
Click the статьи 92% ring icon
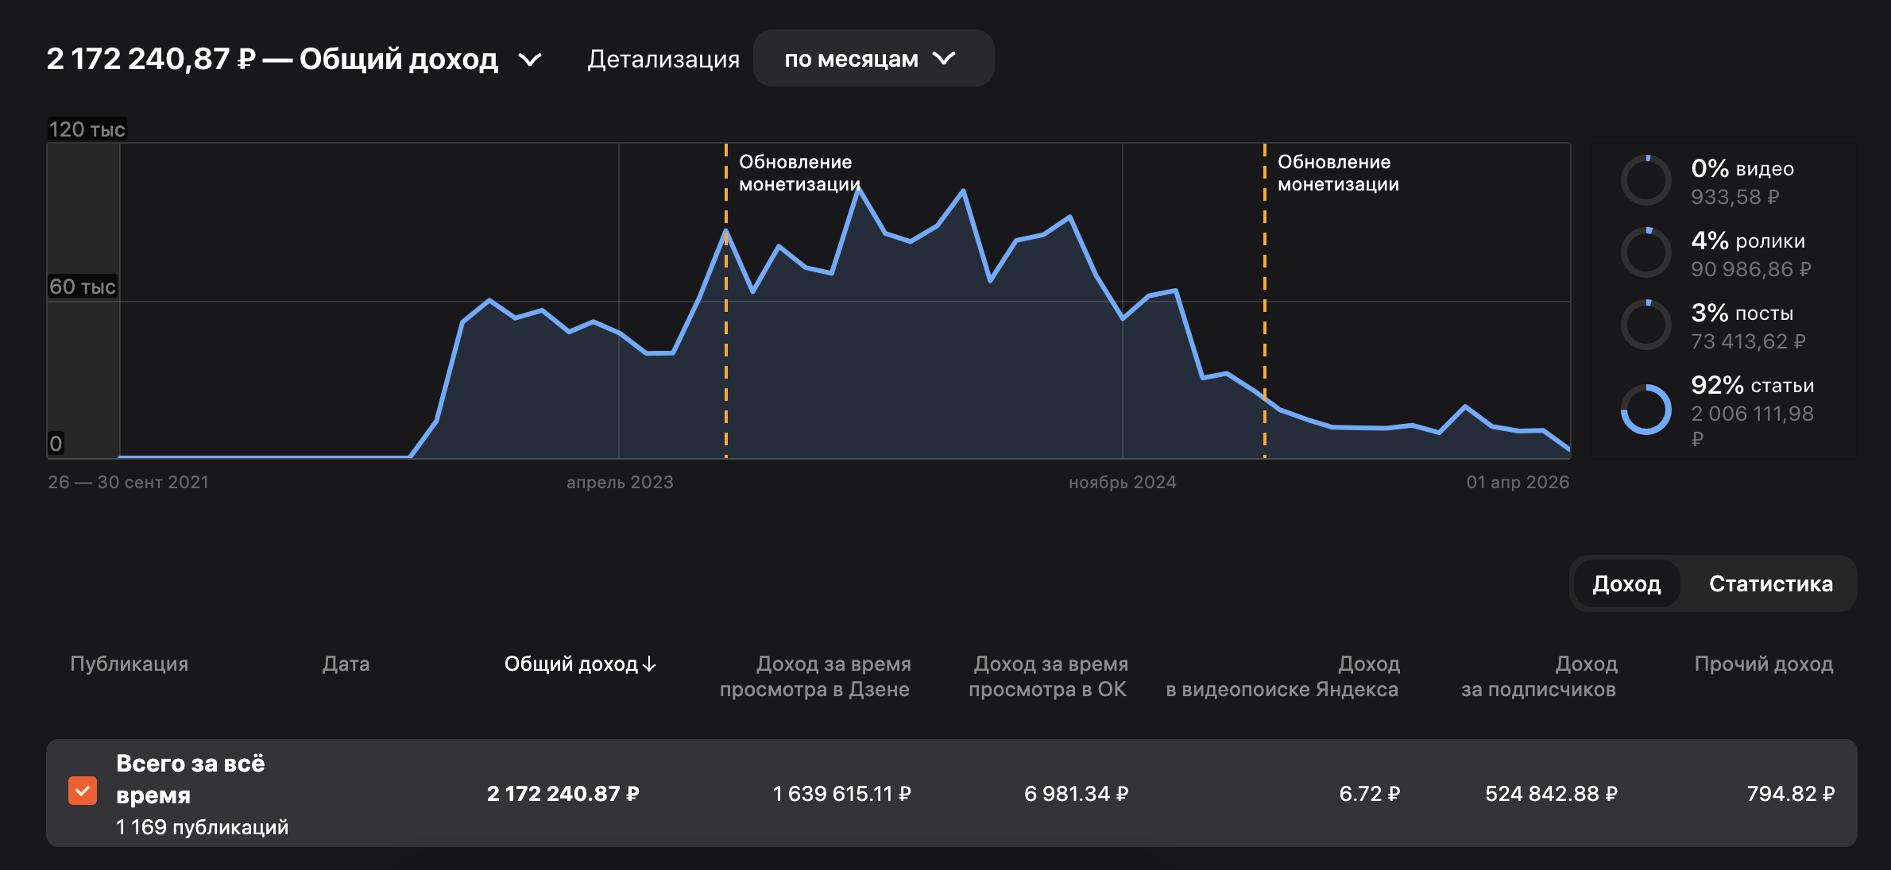[1645, 410]
